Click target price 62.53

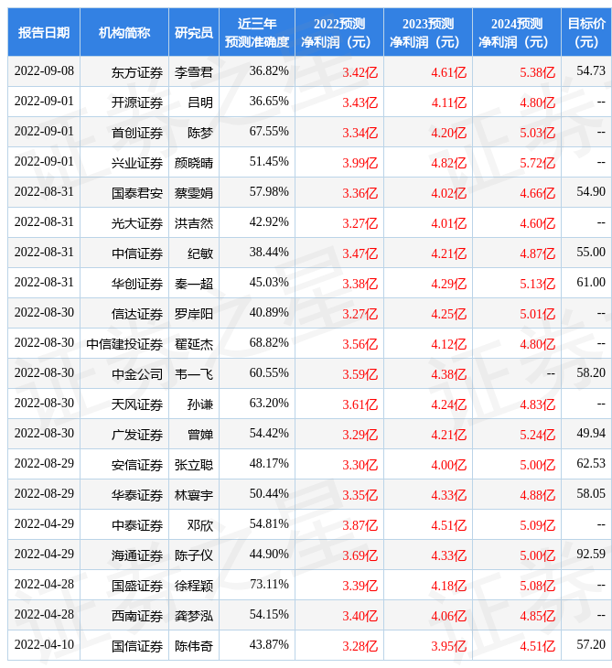coord(591,464)
